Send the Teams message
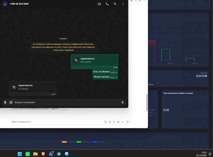 tap(128, 122)
